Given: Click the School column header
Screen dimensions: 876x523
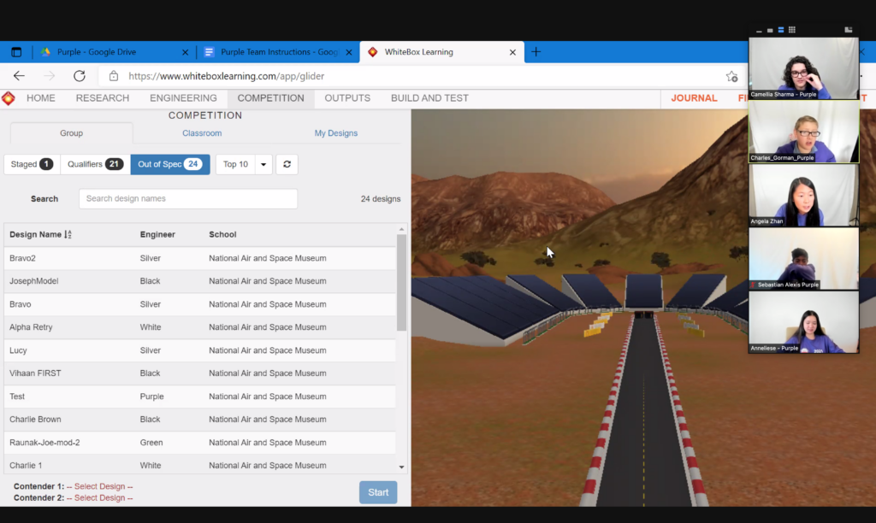Looking at the screenshot, I should point(222,234).
